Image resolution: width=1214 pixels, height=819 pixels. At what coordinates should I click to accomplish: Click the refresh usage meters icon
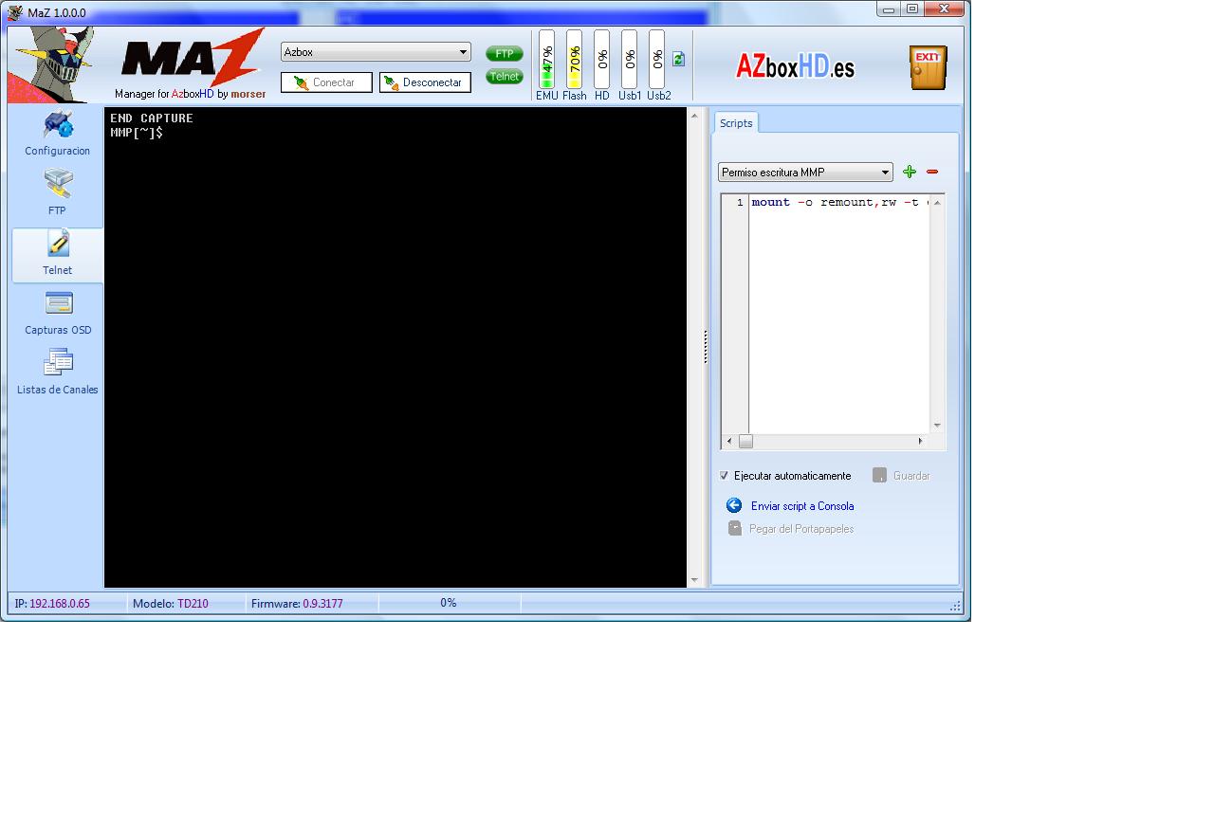coord(678,59)
